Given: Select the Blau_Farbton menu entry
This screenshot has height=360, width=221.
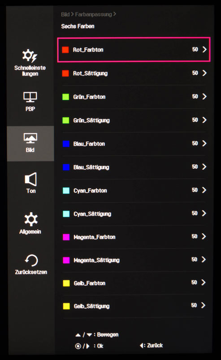Looking at the screenshot, I should [x=134, y=144].
